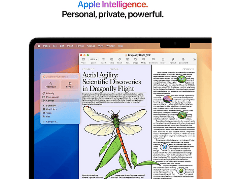Viewport: 240px width, 179px height.
Task: Add a Table from the toolbar
Action: point(112,59)
